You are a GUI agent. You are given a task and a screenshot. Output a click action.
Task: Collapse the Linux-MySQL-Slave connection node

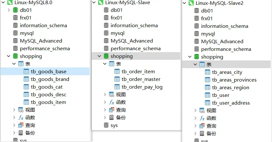point(94,3)
